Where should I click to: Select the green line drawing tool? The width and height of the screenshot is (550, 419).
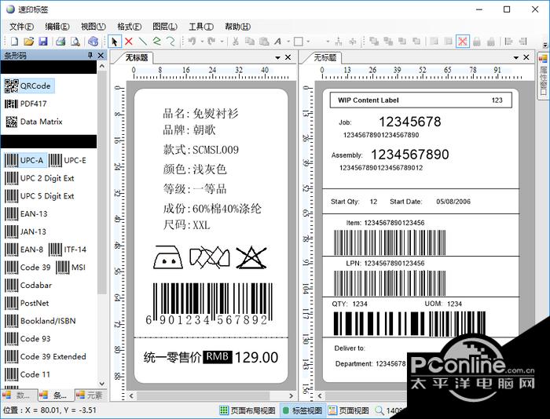143,42
